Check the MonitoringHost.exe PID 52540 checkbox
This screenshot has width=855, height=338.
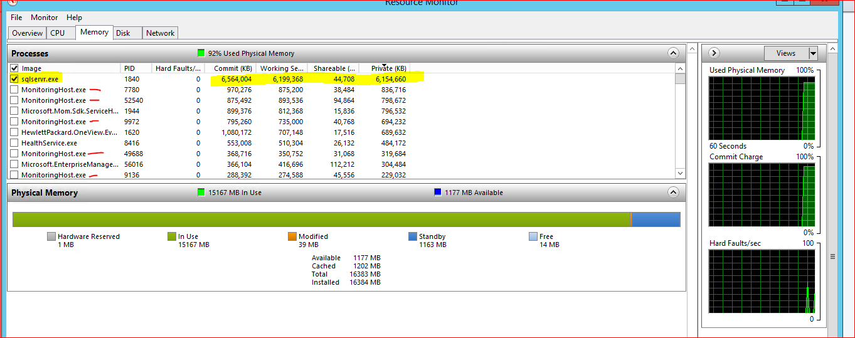click(14, 100)
